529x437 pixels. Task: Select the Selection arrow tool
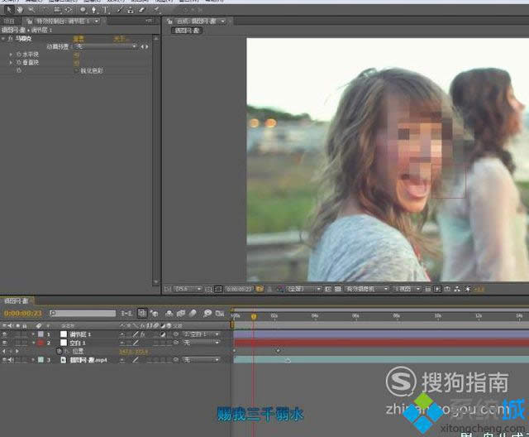(x=10, y=9)
